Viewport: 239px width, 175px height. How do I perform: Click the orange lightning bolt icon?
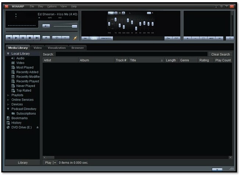pos(75,38)
